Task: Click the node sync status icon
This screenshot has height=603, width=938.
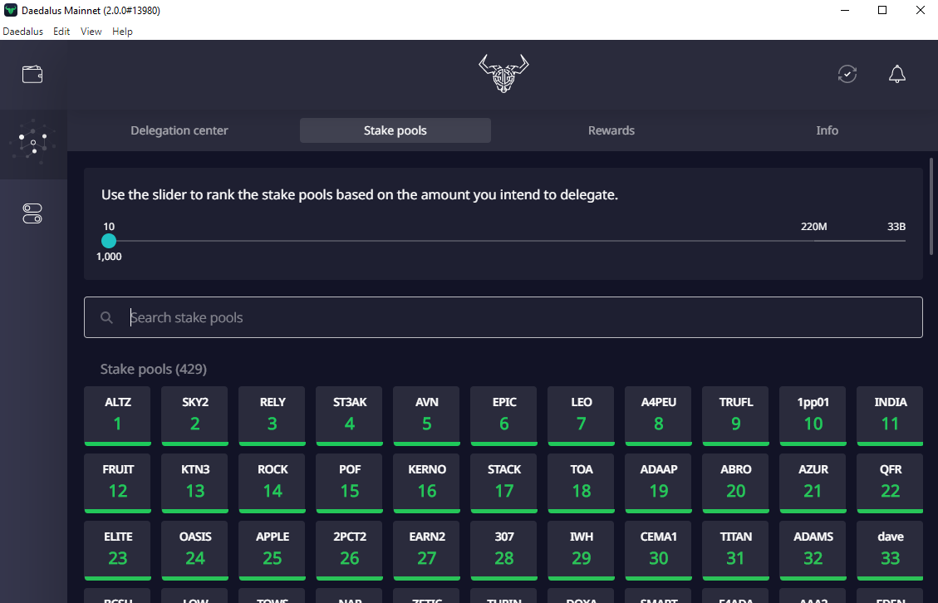Action: coord(847,74)
